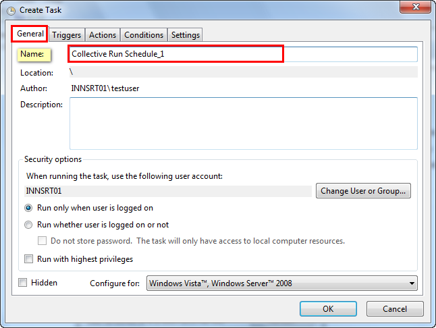
Task: Go to the Actions tab
Action: pos(103,35)
